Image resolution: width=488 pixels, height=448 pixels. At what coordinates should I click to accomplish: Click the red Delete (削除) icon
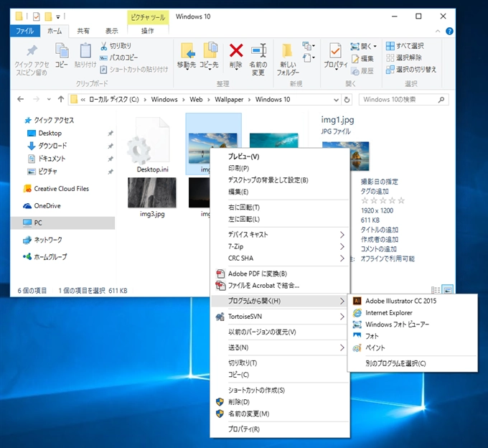(236, 50)
